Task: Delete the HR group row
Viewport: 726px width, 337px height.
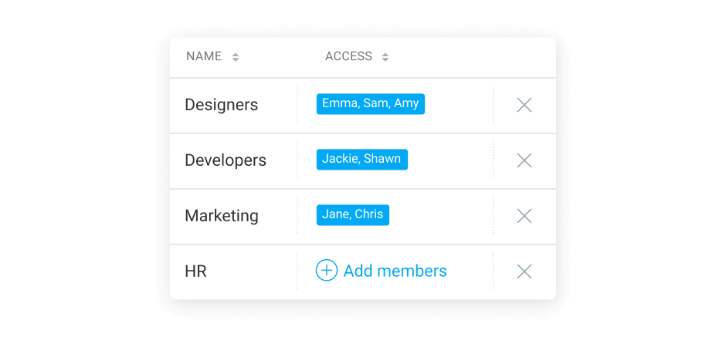Action: pos(524,271)
